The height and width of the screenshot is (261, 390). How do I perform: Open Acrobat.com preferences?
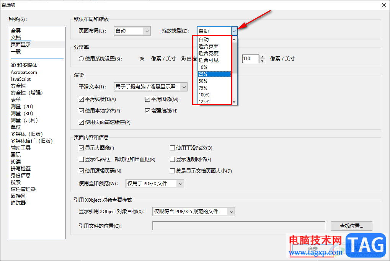tap(24, 72)
